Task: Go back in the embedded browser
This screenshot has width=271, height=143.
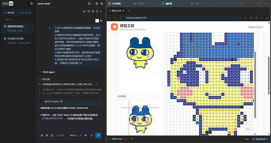Action: [110, 18]
